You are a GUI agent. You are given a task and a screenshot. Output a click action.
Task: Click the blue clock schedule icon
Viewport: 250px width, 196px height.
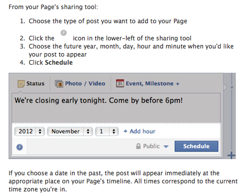point(20,147)
